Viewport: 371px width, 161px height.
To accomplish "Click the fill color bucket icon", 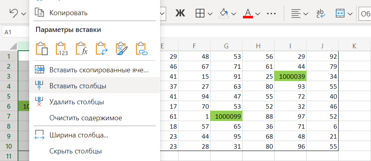I will tap(224, 13).
